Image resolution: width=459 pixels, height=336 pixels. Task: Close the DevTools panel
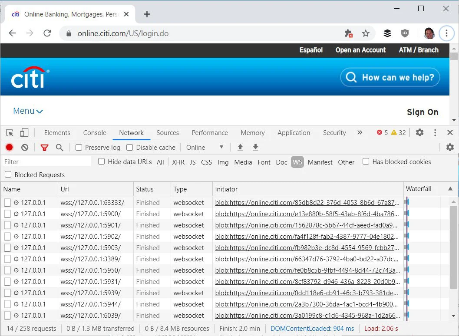(x=450, y=132)
